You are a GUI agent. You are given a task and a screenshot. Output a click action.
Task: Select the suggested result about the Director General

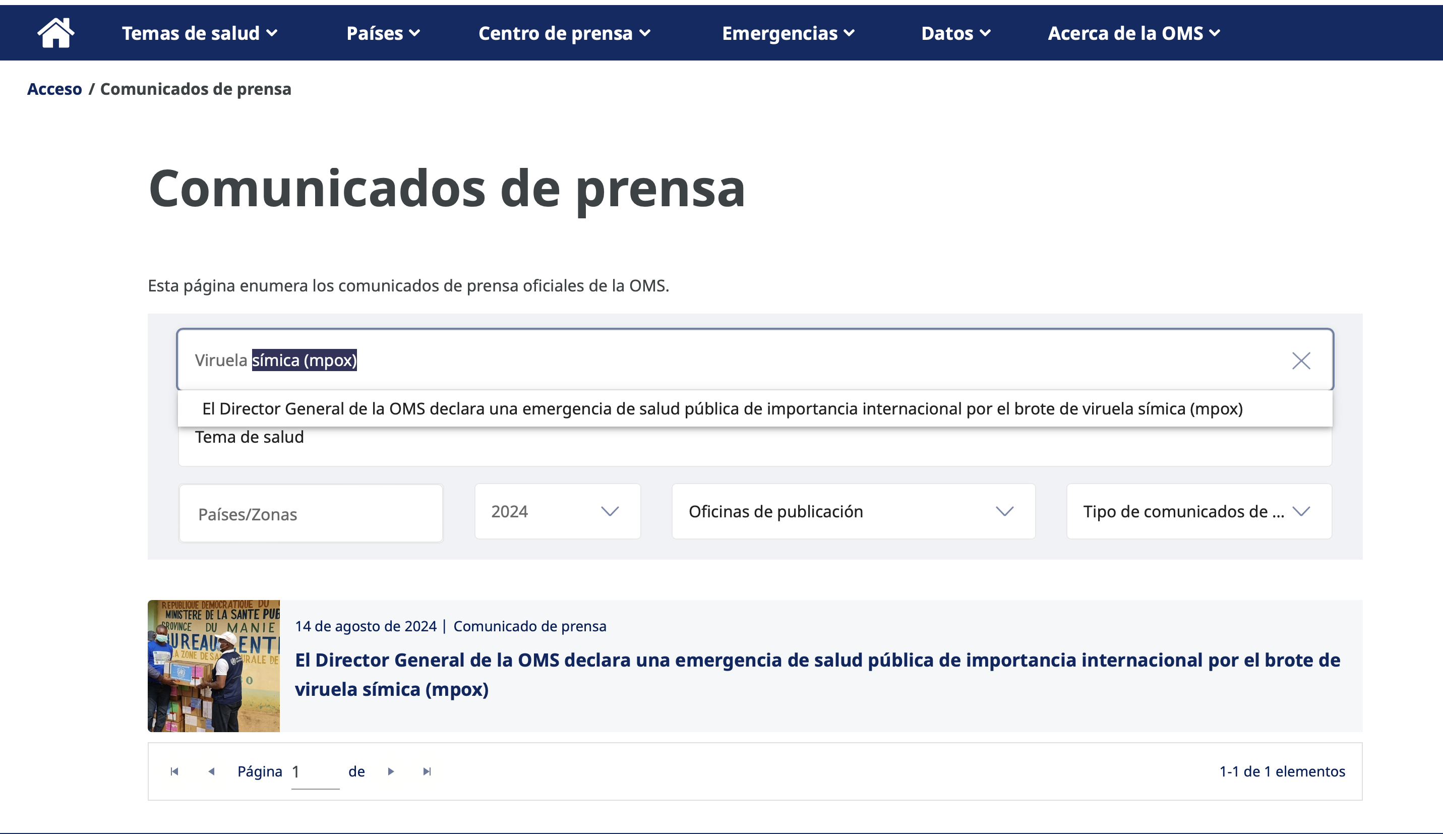pyautogui.click(x=755, y=408)
